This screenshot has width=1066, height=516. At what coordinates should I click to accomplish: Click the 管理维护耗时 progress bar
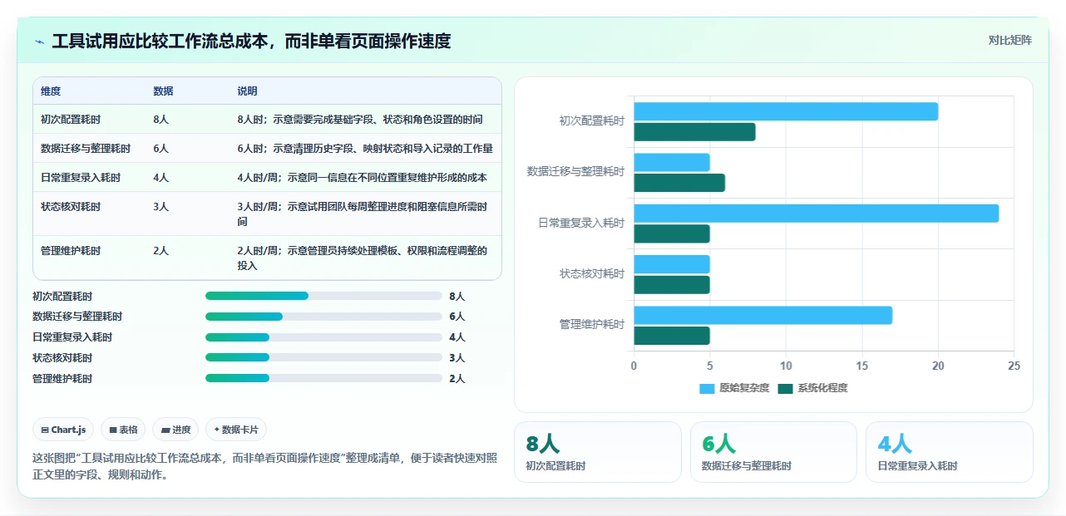click(323, 378)
